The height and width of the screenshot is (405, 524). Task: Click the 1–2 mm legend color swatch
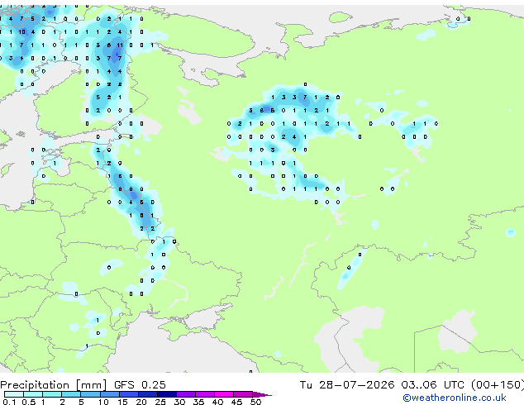coord(52,394)
